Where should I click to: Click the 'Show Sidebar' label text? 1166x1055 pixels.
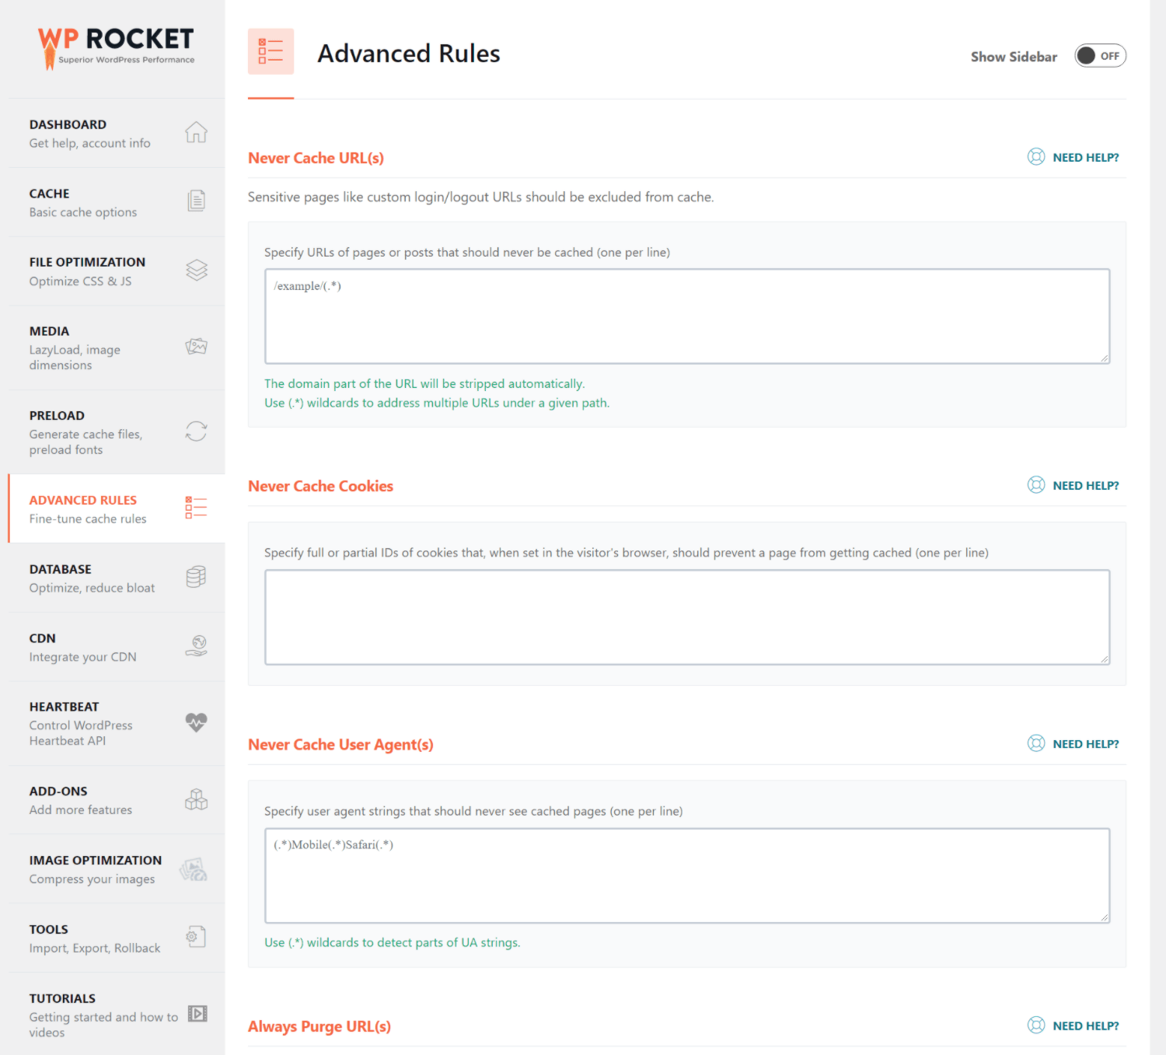(x=1014, y=57)
